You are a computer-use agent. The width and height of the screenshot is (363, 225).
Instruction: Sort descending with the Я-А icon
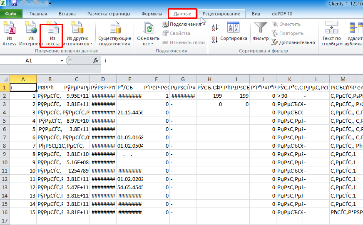[215, 40]
